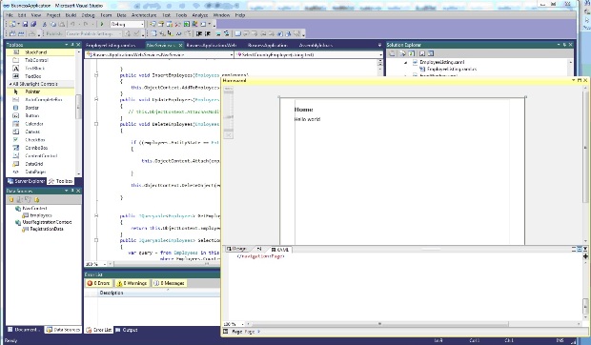
Task: Switch to the Toolbox tab
Action: 60,181
